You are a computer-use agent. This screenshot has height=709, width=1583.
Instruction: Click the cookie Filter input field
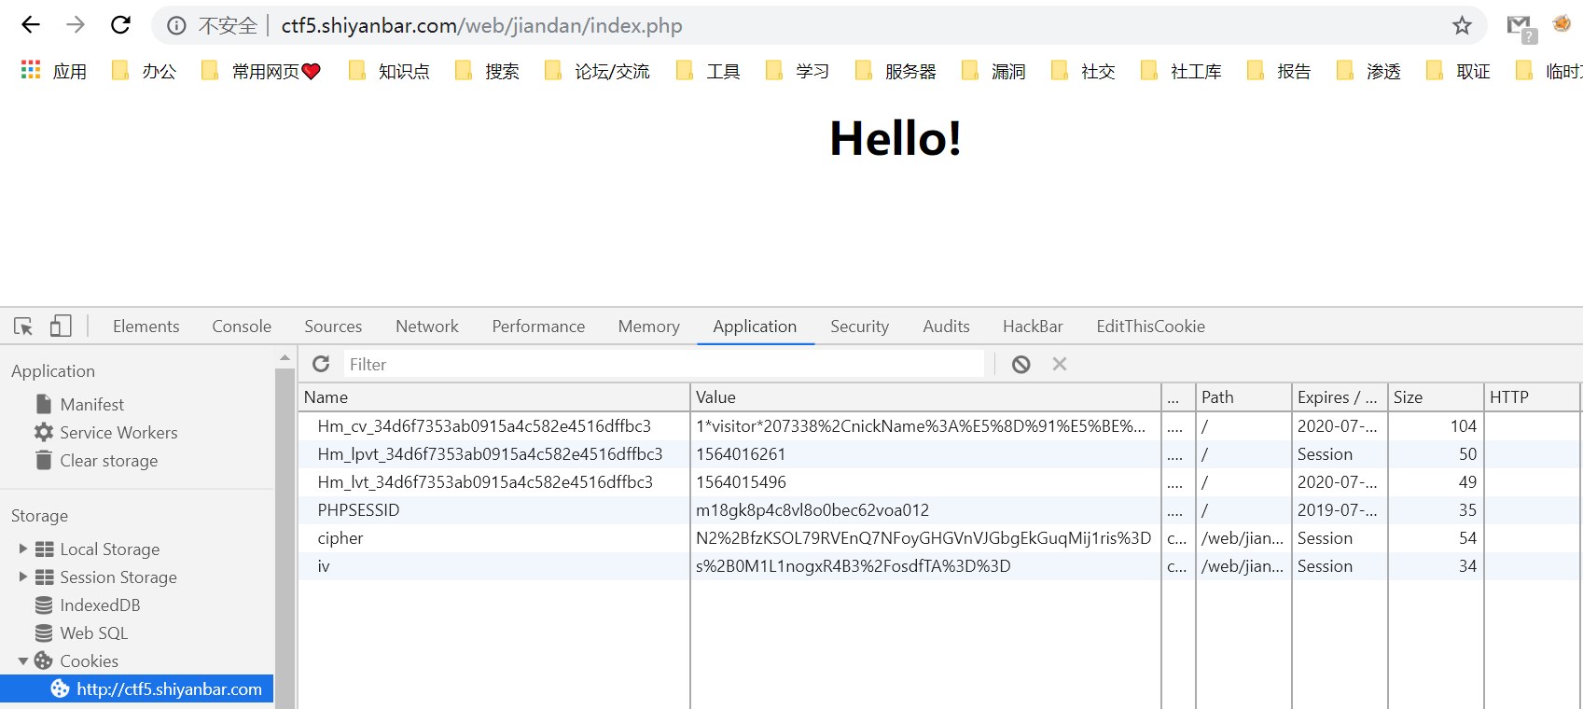663,364
